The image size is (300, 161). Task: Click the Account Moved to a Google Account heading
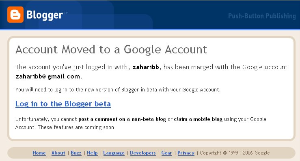coord(111,50)
